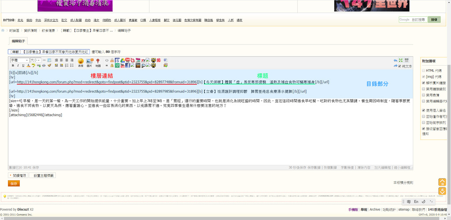Click the orange 保存 button

point(14,183)
